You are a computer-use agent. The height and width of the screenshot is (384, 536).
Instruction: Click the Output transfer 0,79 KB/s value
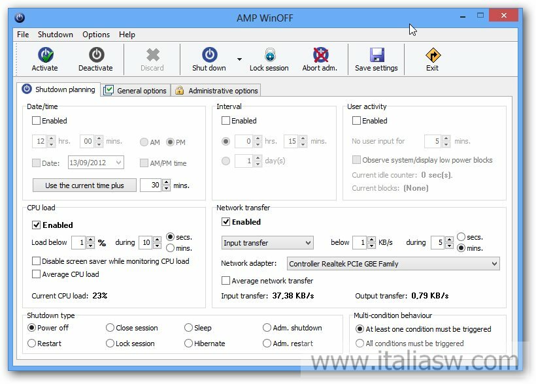pos(429,296)
